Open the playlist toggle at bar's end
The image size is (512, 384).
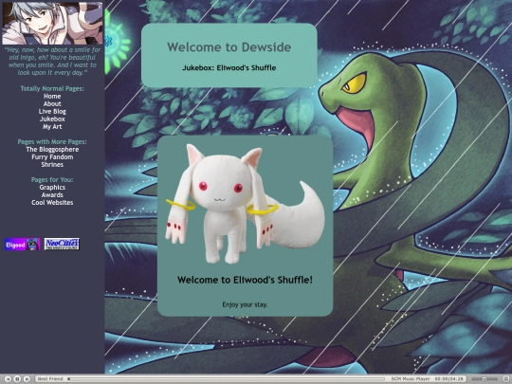point(505,378)
